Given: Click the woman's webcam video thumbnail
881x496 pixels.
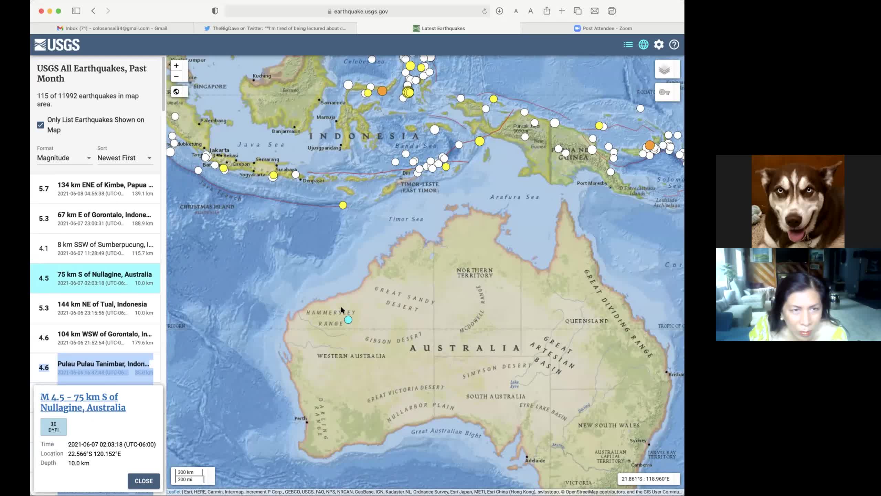Looking at the screenshot, I should coord(798,294).
